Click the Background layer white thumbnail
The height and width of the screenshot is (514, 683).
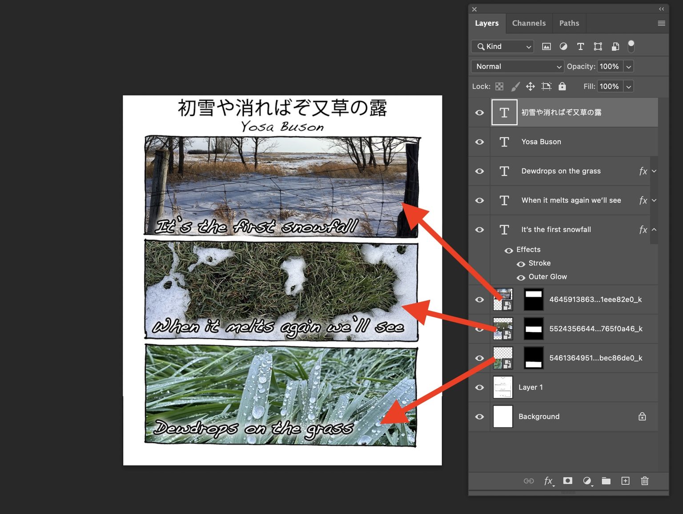(x=503, y=417)
